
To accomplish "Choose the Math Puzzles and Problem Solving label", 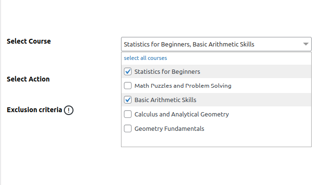I will (x=183, y=86).
